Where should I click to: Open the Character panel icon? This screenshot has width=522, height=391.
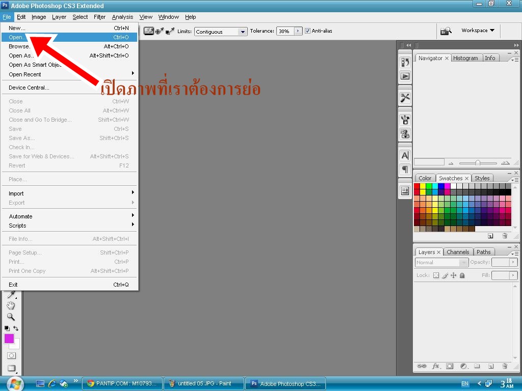(405, 155)
